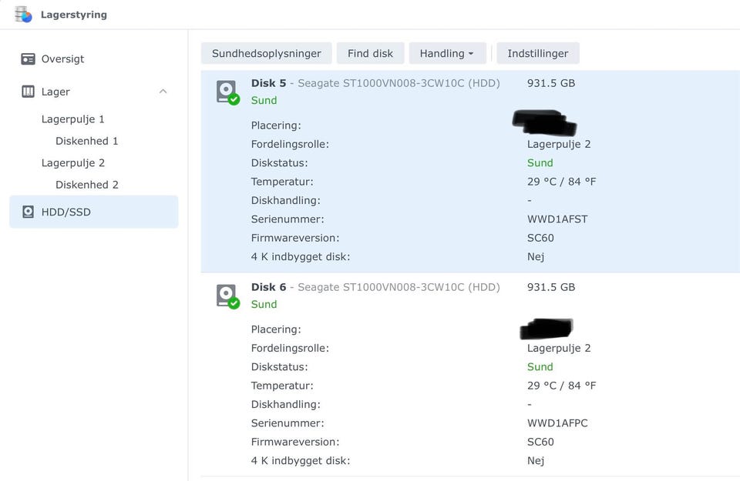Click serial number WWD1AFST
Screen dimensions: 740x481
(x=557, y=219)
